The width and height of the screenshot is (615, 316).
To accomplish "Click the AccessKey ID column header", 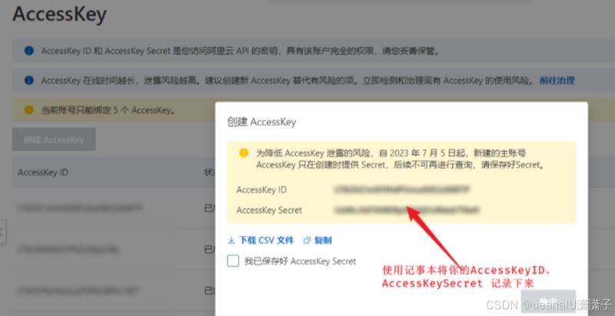I will pos(43,172).
